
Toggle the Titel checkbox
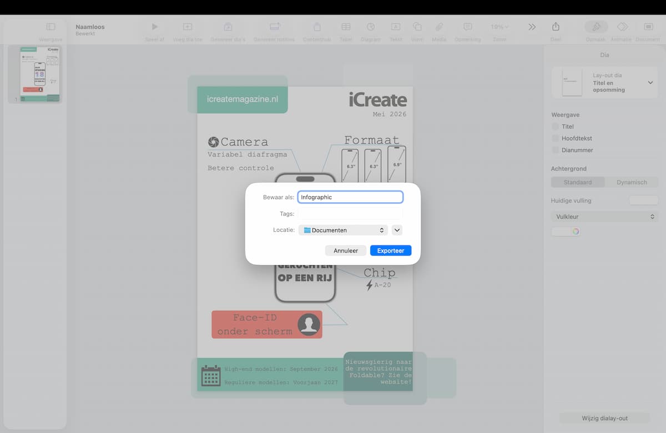pos(555,127)
